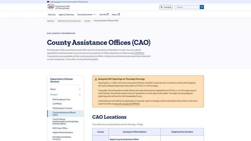Expand the About sidebar chevron
251x141 pixels.
[x=80, y=89]
